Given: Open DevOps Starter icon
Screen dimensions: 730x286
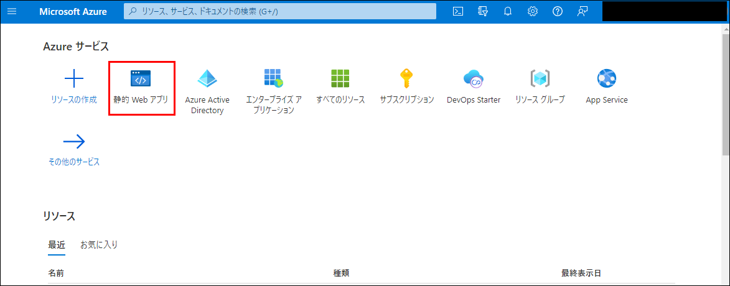Looking at the screenshot, I should click(474, 78).
